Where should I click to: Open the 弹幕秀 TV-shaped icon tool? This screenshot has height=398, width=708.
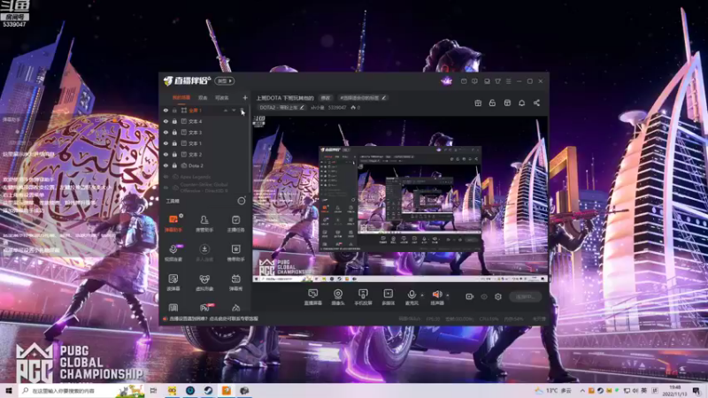point(235,282)
